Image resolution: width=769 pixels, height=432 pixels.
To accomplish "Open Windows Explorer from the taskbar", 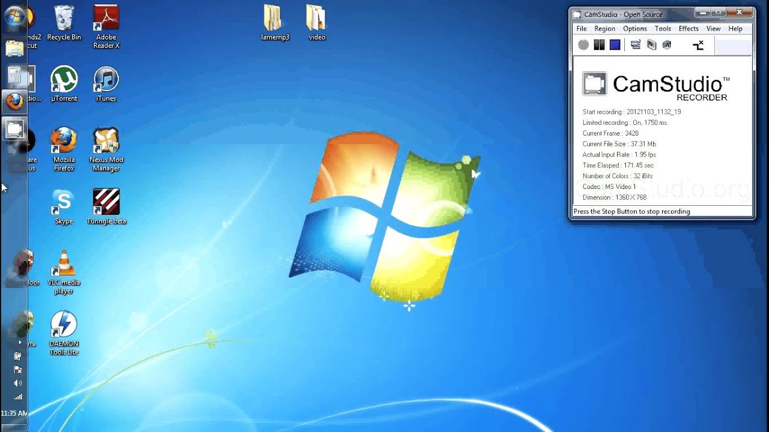I will pos(14,48).
